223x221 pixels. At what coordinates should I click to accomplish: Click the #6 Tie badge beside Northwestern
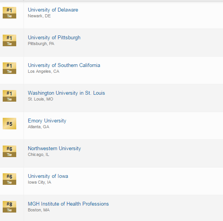(9, 151)
